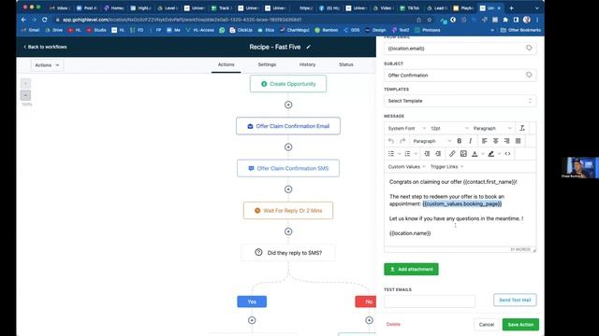Open the Actions dropdown at top left
Screen dimensions: 599x336
(x=47, y=65)
